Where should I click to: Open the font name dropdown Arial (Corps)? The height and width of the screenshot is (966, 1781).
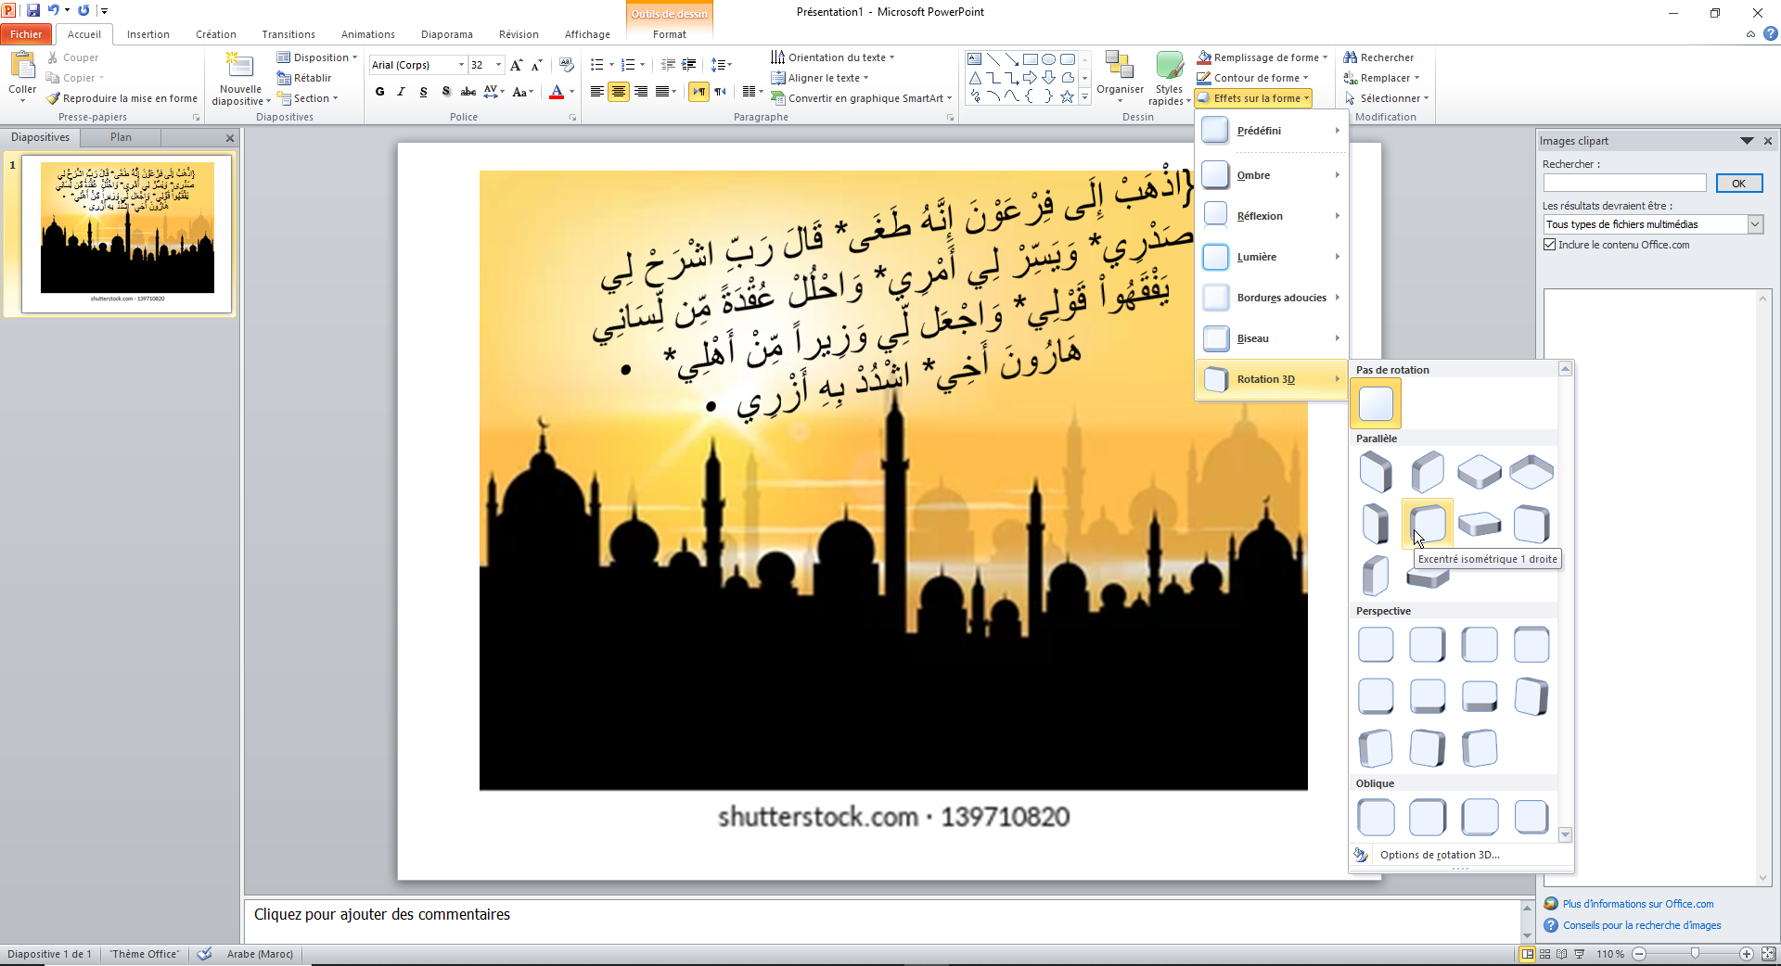click(x=461, y=65)
